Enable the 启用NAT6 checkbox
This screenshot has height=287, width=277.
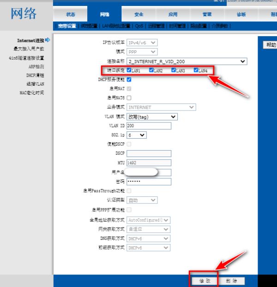[129, 98]
